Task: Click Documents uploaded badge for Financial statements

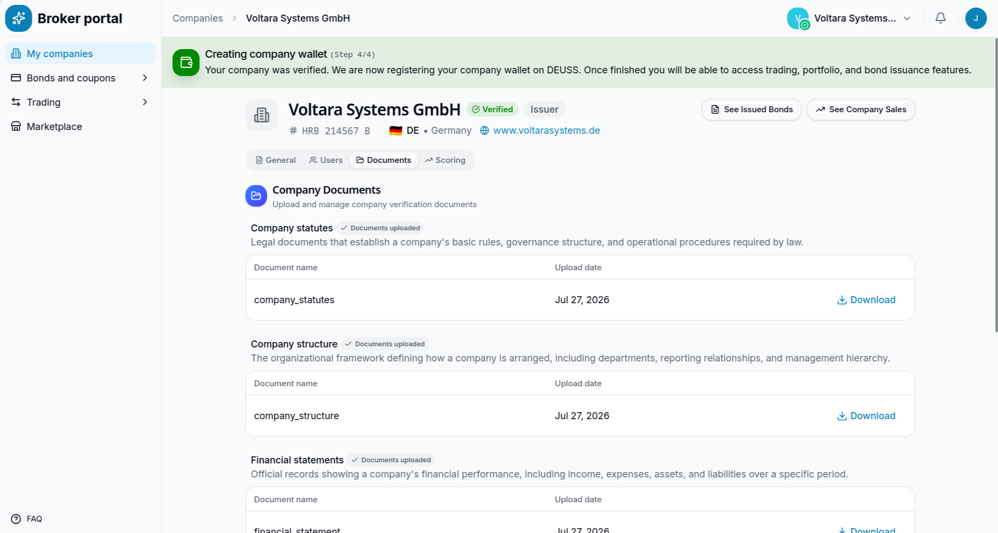Action: point(391,460)
